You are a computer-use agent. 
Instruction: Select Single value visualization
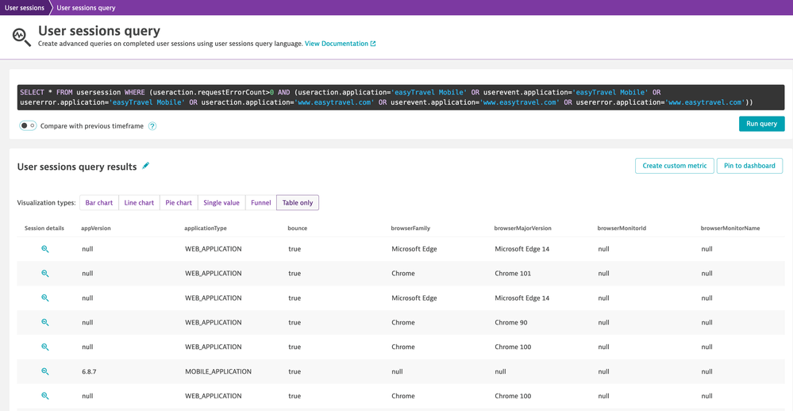point(221,203)
